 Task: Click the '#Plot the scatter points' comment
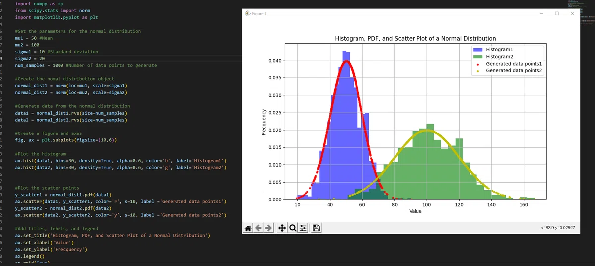[47, 188]
